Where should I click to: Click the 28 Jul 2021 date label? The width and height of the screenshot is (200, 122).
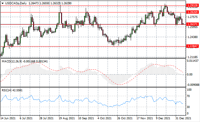tap(46, 118)
